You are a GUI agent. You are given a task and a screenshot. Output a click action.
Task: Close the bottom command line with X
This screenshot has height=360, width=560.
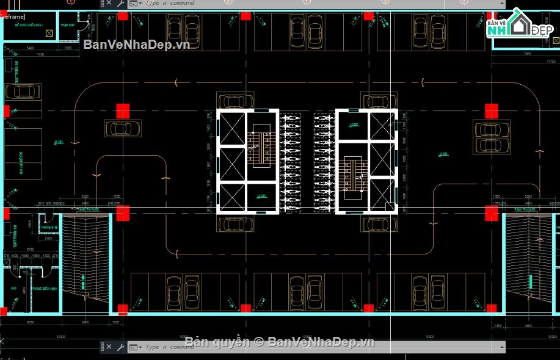[x=108, y=347]
